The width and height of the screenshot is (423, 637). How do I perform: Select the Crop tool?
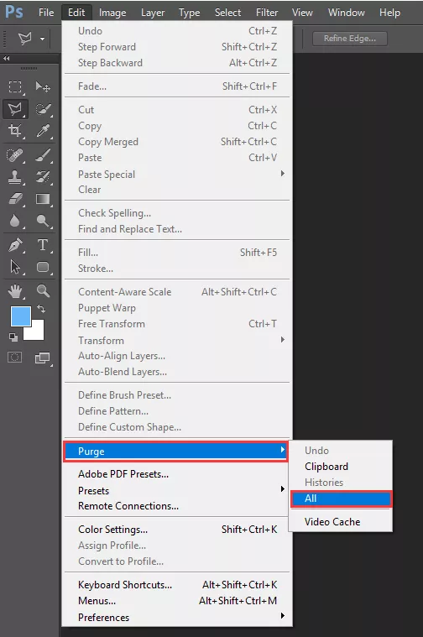point(15,131)
